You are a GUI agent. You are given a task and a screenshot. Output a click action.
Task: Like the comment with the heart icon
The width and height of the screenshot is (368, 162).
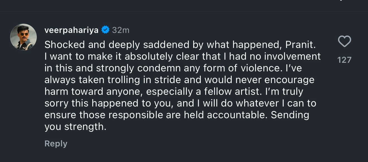pyautogui.click(x=344, y=42)
